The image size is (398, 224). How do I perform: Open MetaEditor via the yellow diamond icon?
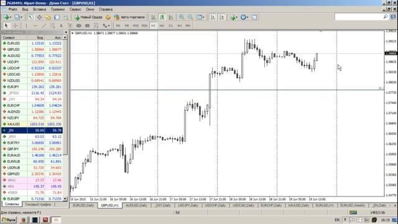point(108,17)
